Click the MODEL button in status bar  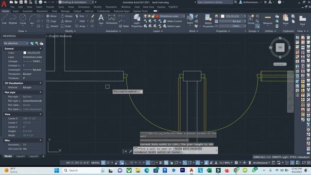(x=95, y=163)
